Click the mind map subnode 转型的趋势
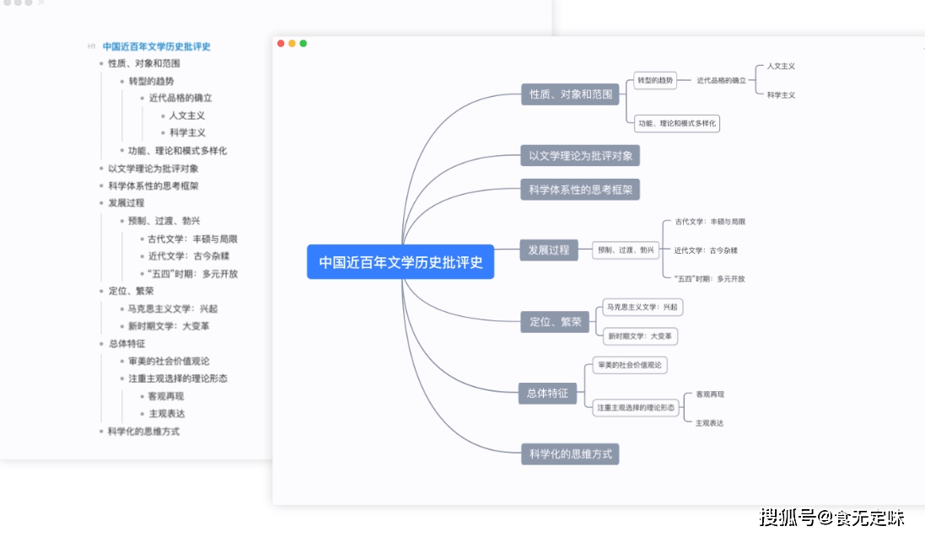This screenshot has width=925, height=537. pos(655,80)
